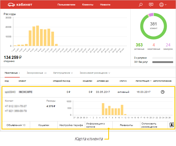Click the Кабинет car logo
The width and height of the screenshot is (176, 146).
coord(20,5)
